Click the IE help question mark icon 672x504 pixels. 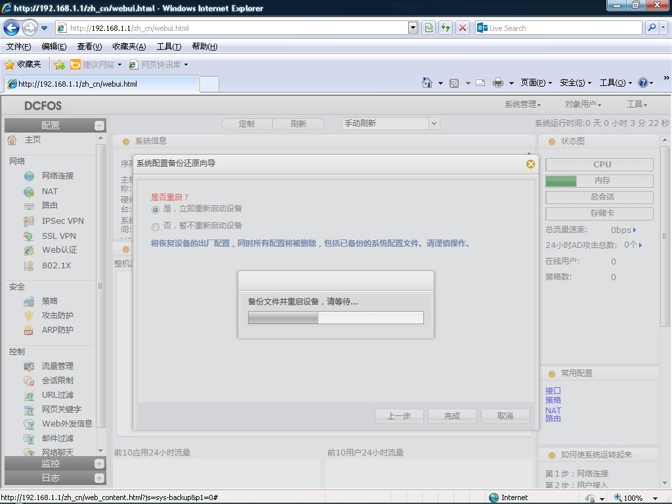click(x=643, y=83)
